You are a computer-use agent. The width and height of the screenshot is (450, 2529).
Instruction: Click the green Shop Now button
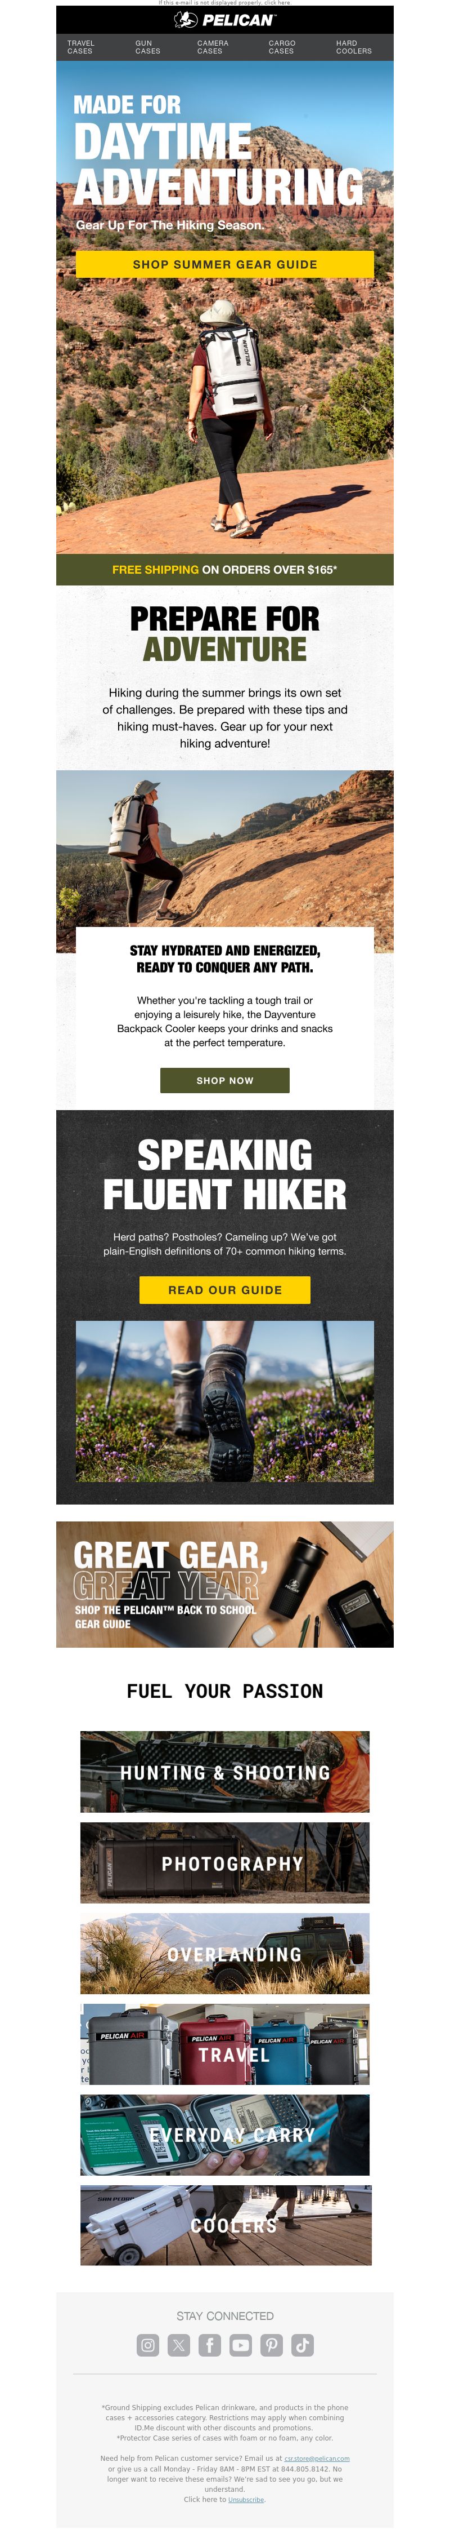pyautogui.click(x=224, y=1080)
